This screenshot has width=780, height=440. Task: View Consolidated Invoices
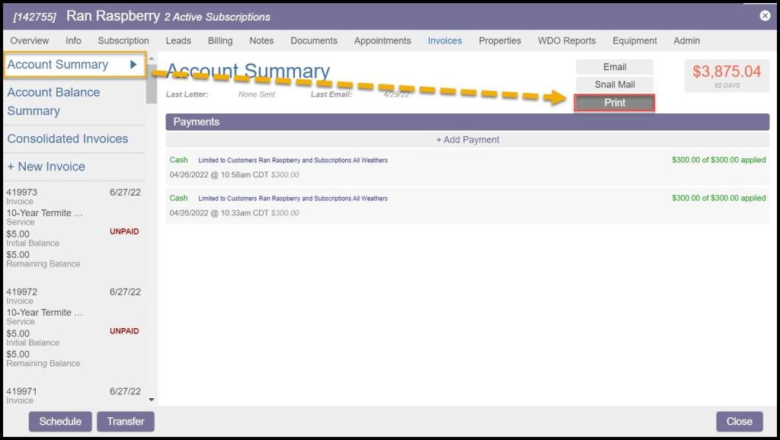[x=68, y=139]
